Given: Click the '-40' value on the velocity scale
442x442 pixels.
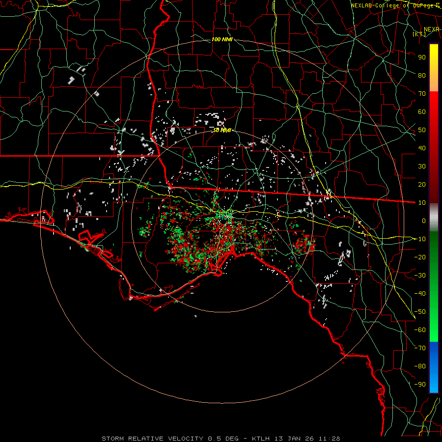Looking at the screenshot, I should point(420,294).
